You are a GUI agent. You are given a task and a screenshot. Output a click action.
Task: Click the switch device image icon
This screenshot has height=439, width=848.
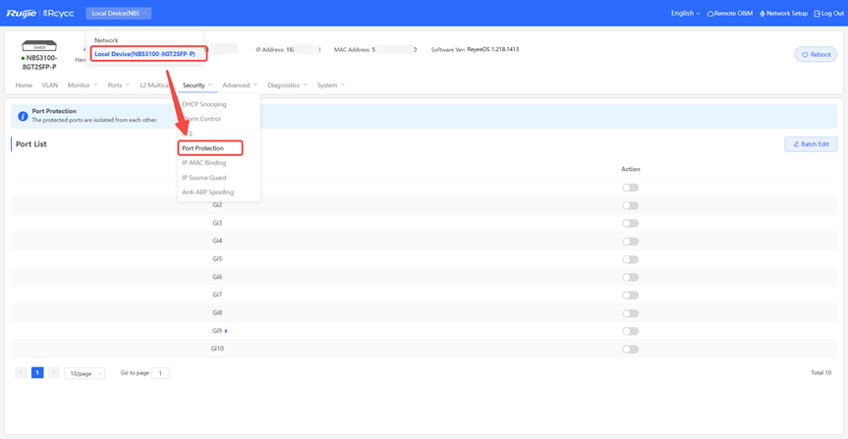click(x=39, y=46)
